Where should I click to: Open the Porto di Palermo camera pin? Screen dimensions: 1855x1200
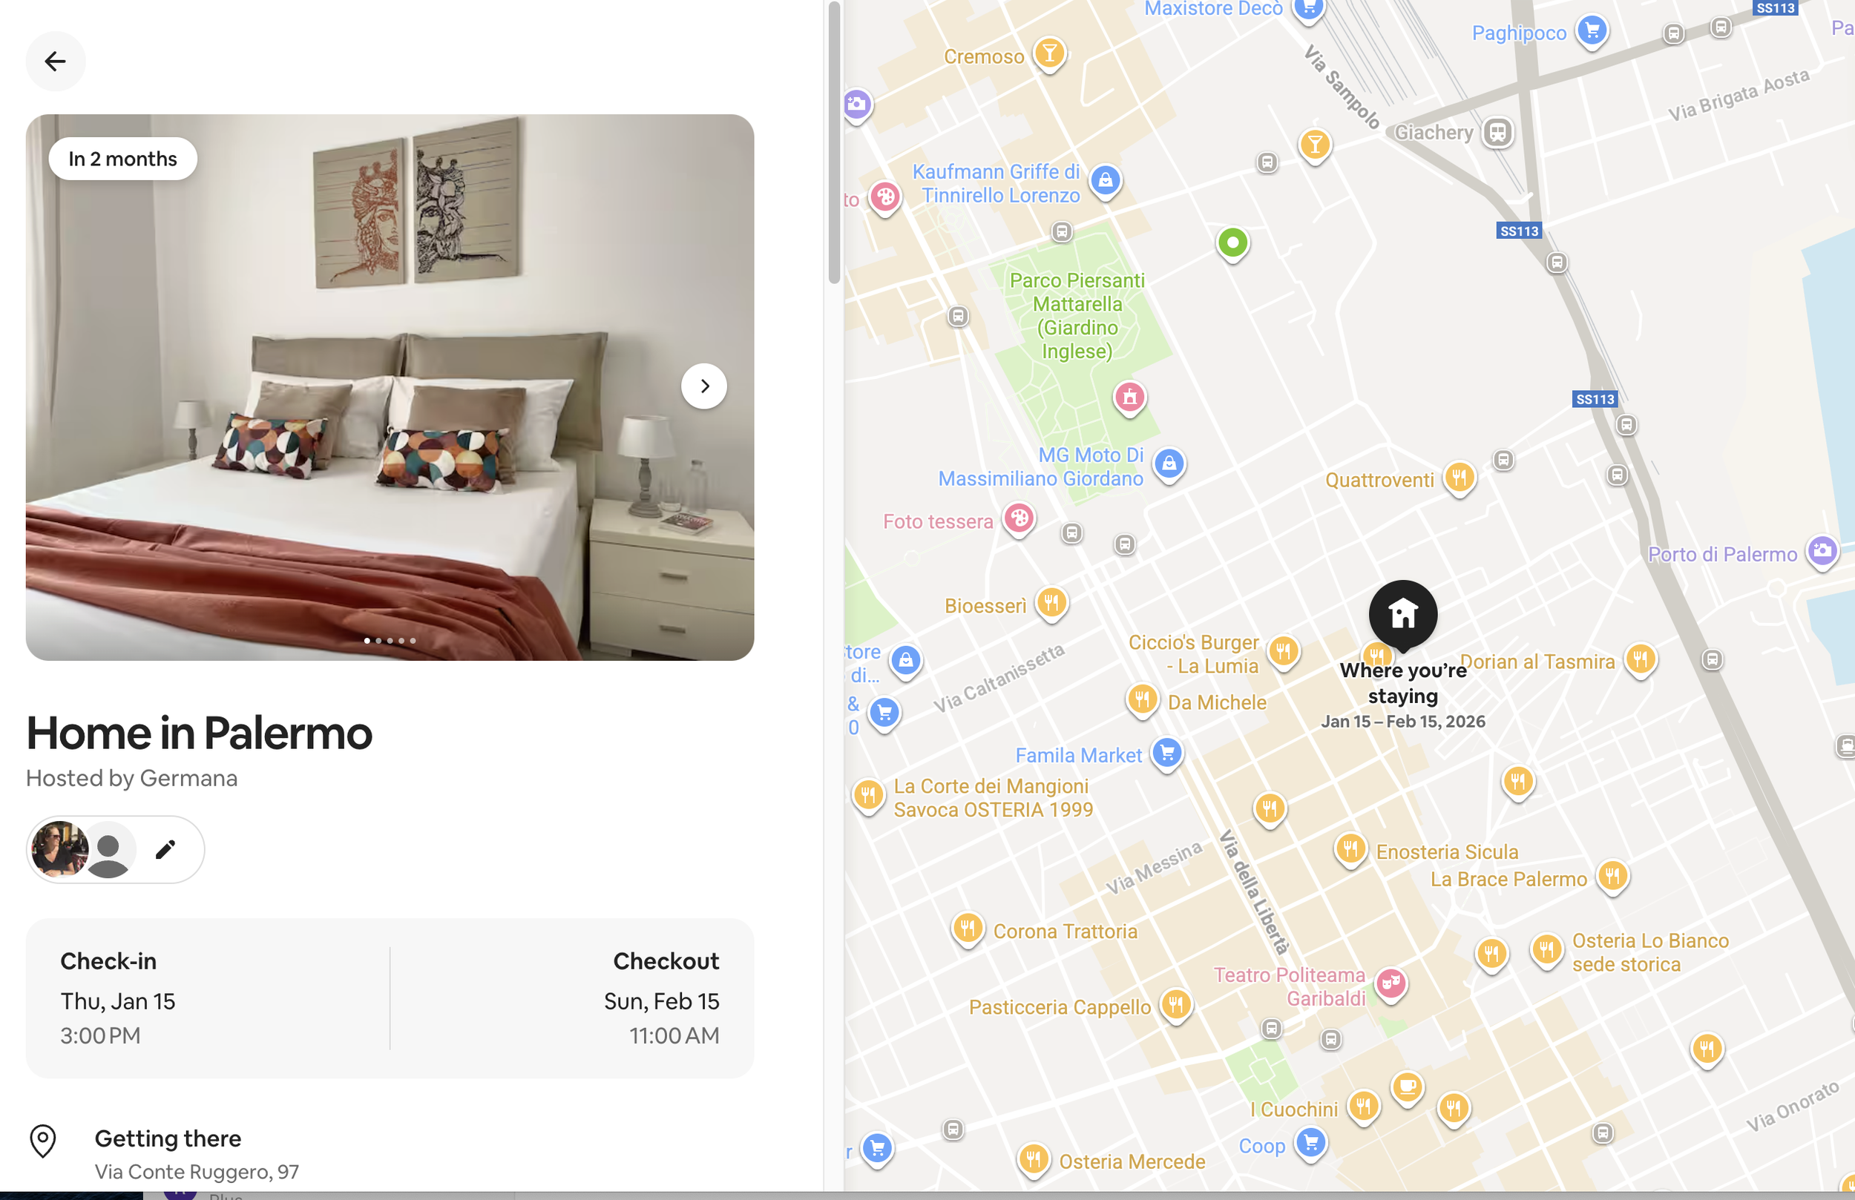tap(1822, 552)
